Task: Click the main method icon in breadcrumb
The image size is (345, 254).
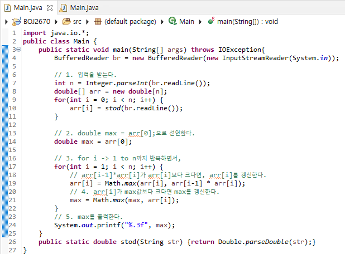Action: click(x=211, y=21)
